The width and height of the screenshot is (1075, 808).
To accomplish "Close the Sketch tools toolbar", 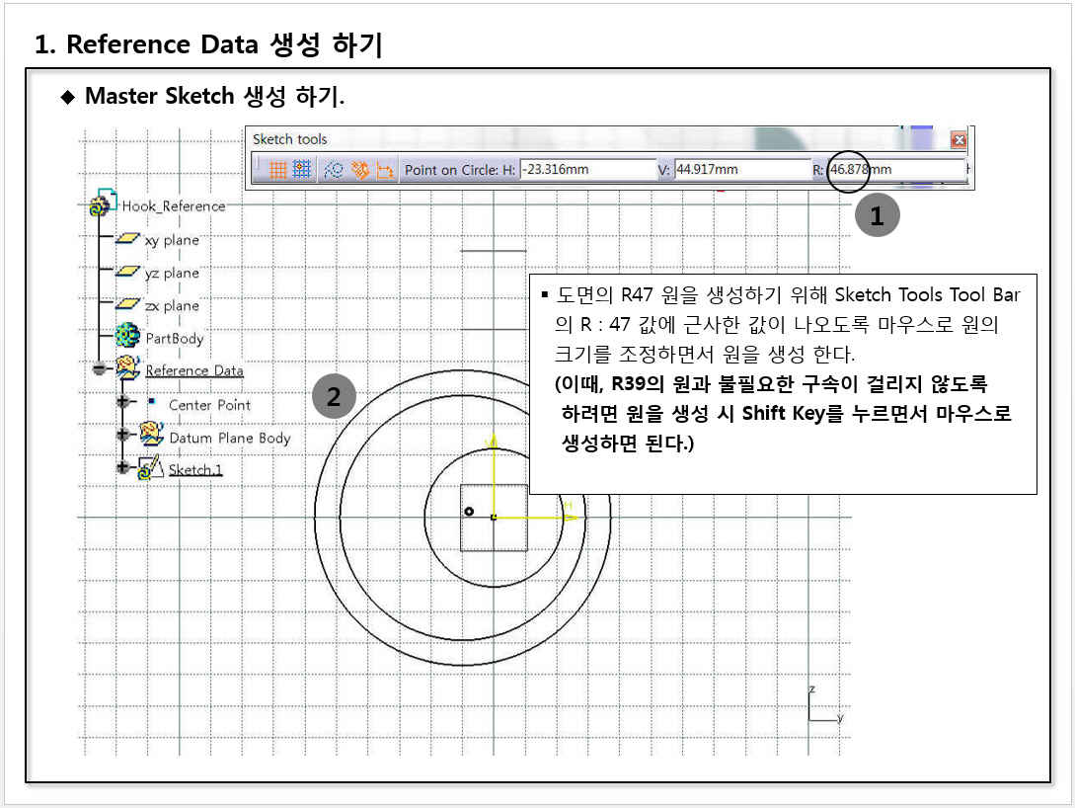I will (x=958, y=140).
